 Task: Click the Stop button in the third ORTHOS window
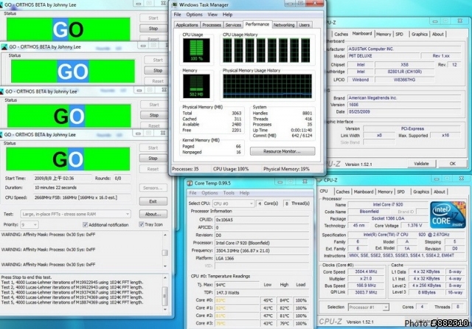click(x=154, y=115)
